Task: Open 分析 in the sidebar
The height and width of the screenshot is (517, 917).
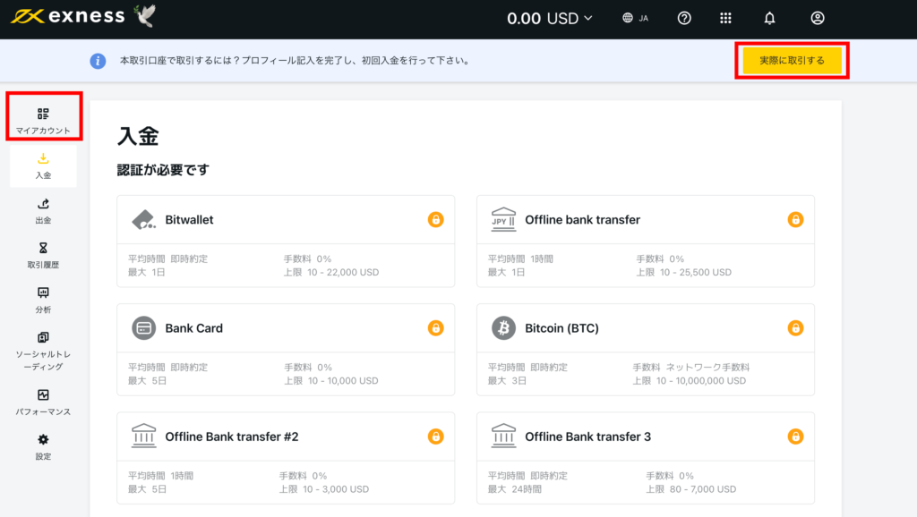Action: [x=43, y=301]
